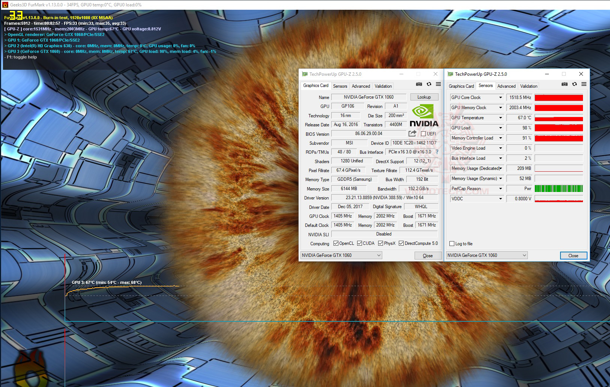
Task: Toggle the UEFI checkbox
Action: click(423, 134)
